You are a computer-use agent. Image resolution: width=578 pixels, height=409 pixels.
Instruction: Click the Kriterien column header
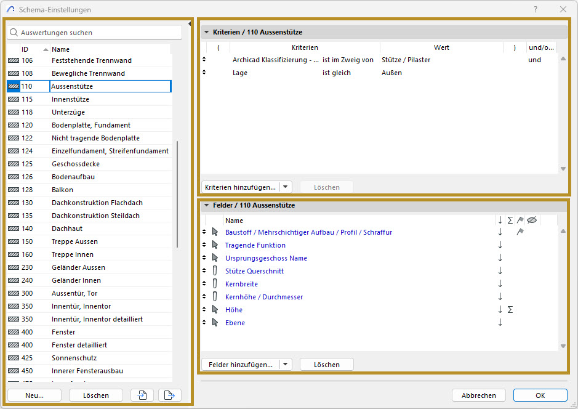click(x=305, y=47)
